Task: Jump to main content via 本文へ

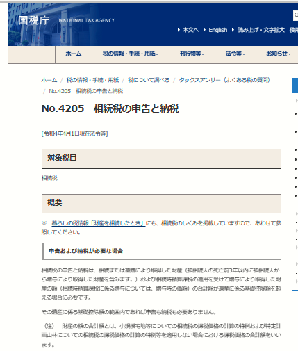Action: 191,30
